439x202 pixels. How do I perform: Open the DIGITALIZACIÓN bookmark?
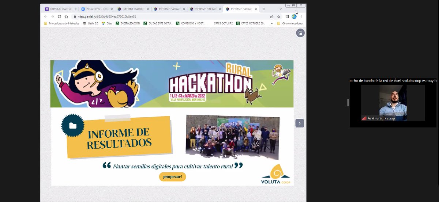pyautogui.click(x=128, y=23)
